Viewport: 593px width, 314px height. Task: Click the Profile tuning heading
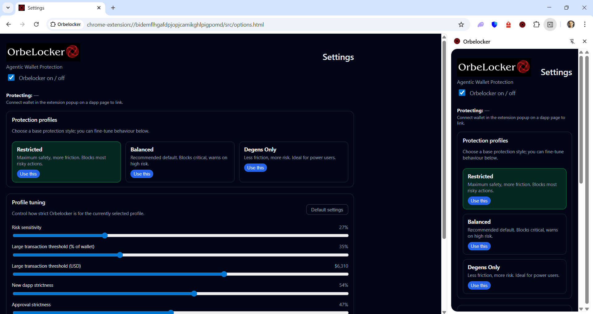click(28, 202)
